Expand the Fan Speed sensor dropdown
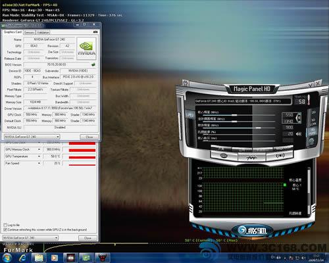The image size is (329, 263). (x=39, y=163)
